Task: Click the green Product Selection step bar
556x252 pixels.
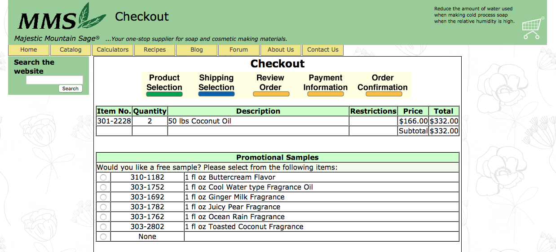Action: click(x=164, y=94)
